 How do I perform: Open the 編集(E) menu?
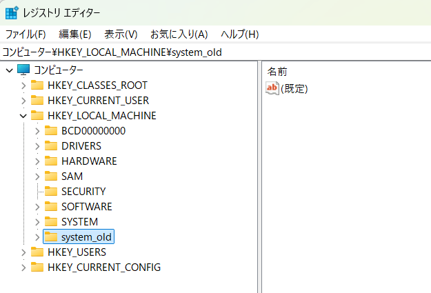pos(75,34)
